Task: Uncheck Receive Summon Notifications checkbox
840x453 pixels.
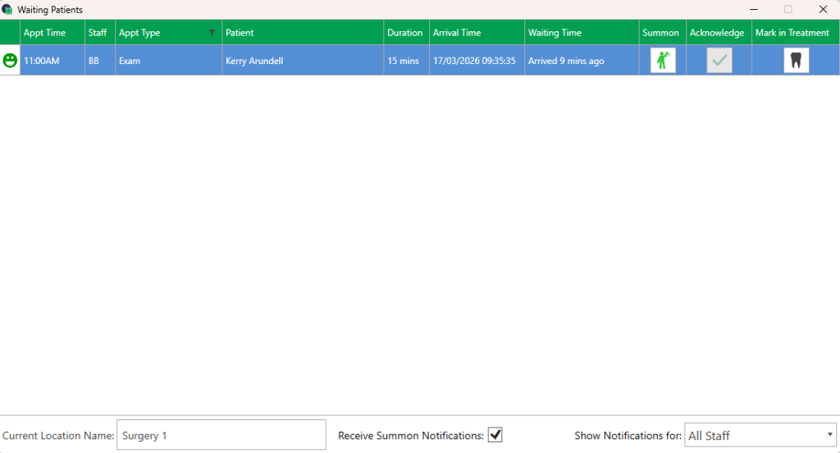Action: [x=495, y=435]
